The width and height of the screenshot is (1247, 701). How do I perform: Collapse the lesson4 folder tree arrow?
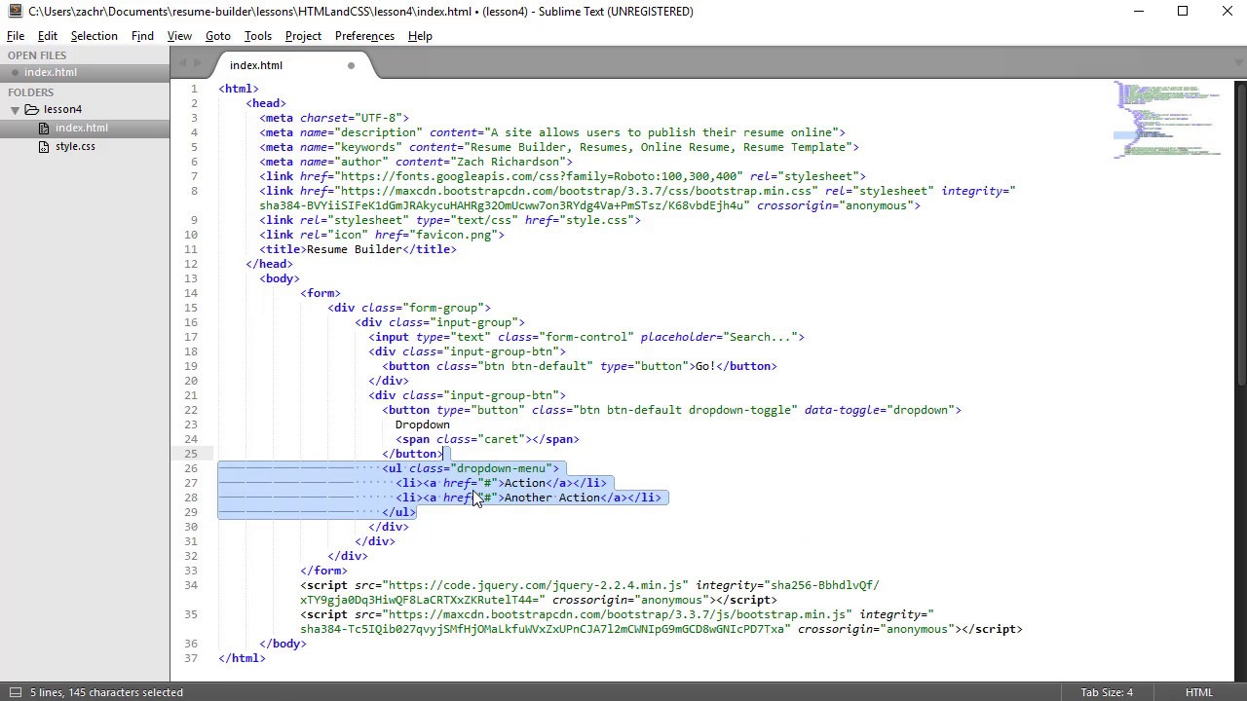(15, 109)
